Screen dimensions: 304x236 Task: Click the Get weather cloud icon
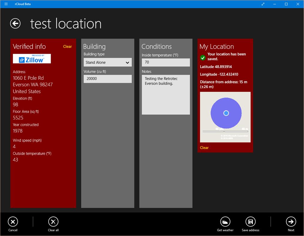click(x=225, y=222)
